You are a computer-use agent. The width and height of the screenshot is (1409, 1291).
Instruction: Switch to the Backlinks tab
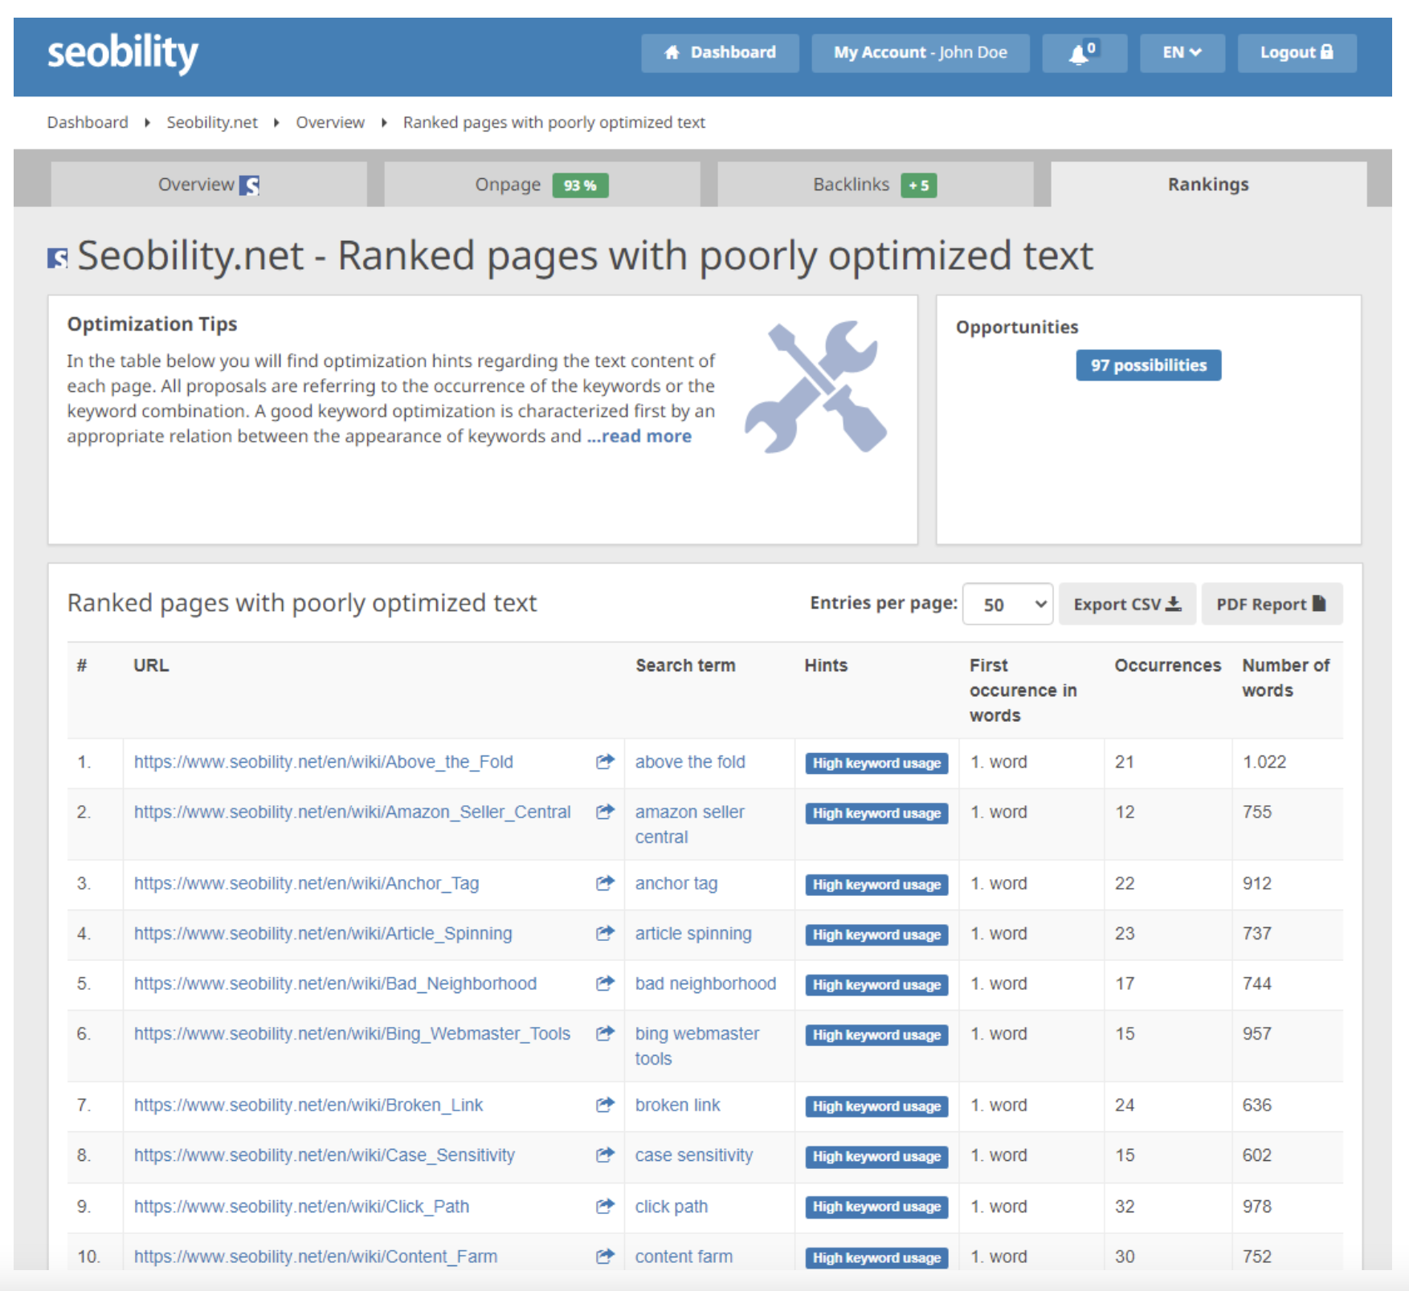[x=875, y=185]
